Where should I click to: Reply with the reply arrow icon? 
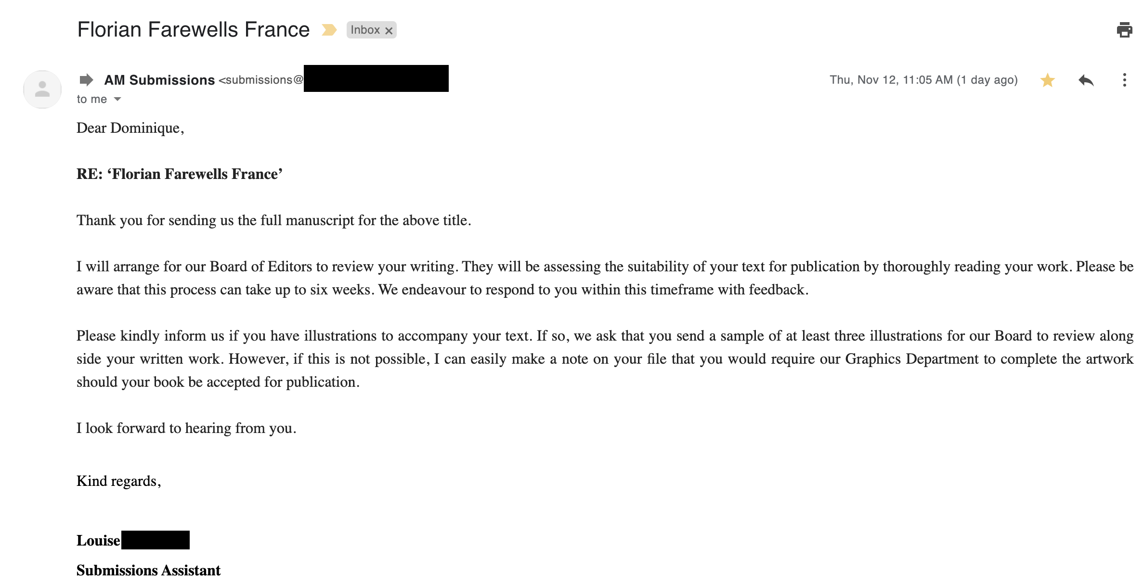[x=1086, y=80]
